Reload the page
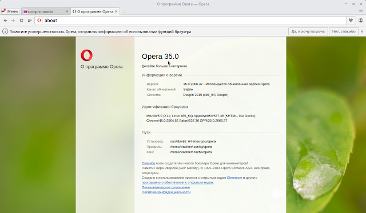This screenshot has width=366, height=213. click(21, 21)
